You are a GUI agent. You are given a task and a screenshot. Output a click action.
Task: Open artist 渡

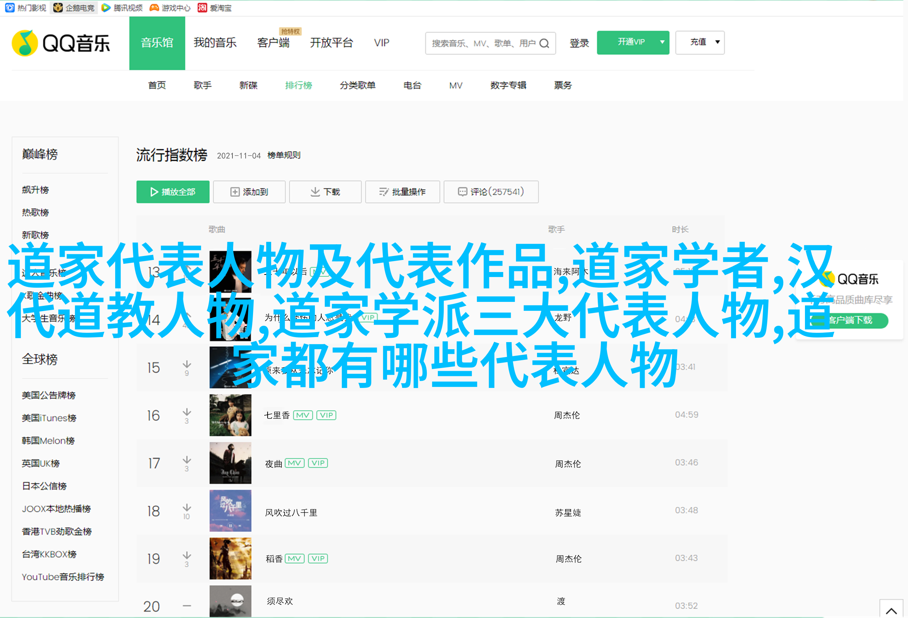click(x=561, y=602)
